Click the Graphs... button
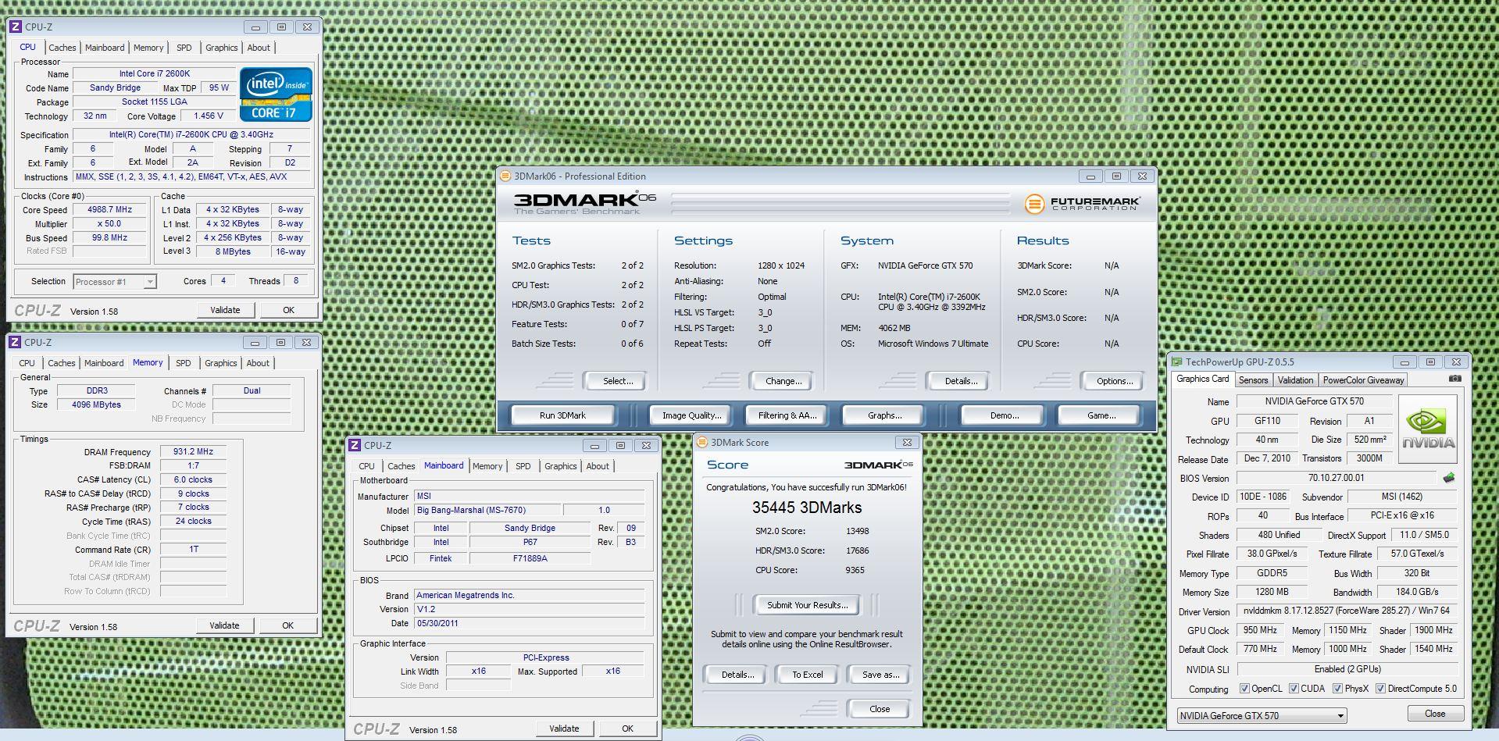This screenshot has height=741, width=1499. tap(884, 415)
